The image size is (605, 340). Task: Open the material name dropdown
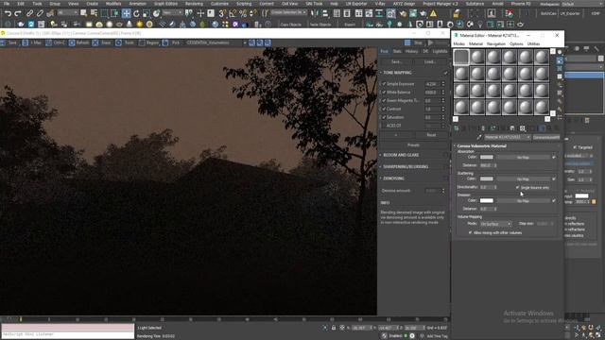508,137
